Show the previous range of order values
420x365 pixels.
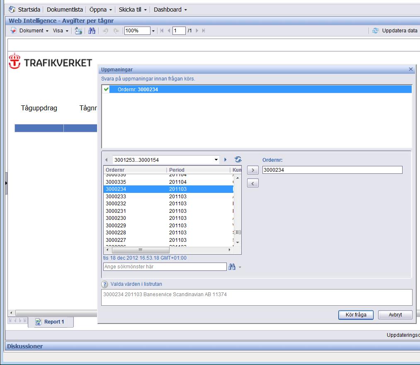[x=107, y=160]
